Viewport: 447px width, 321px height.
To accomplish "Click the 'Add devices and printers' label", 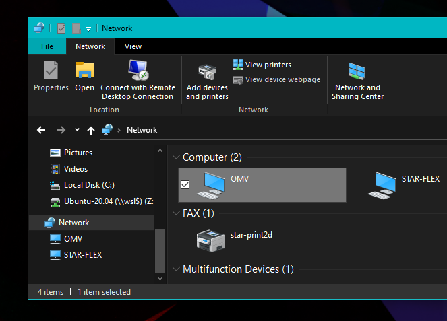I will point(207,92).
